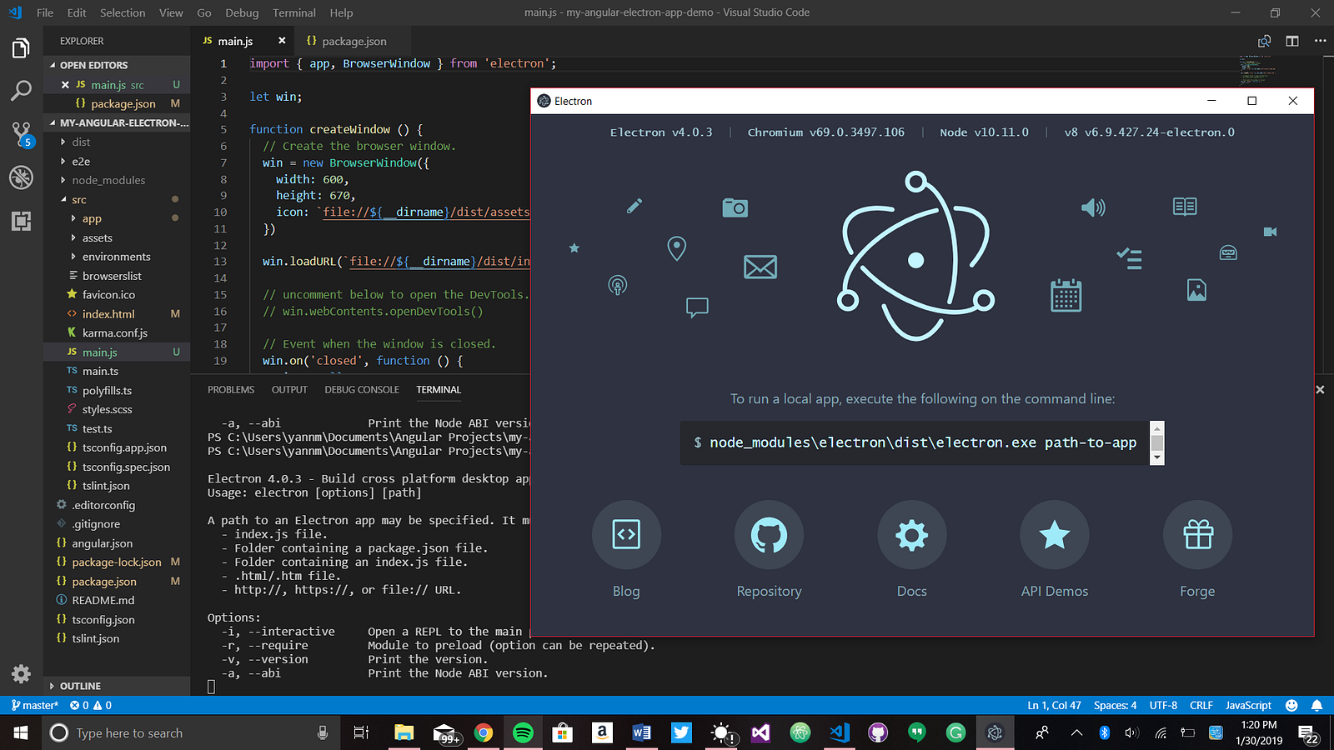Viewport: 1334px width, 750px height.
Task: Open the Terminal menu
Action: 293,12
